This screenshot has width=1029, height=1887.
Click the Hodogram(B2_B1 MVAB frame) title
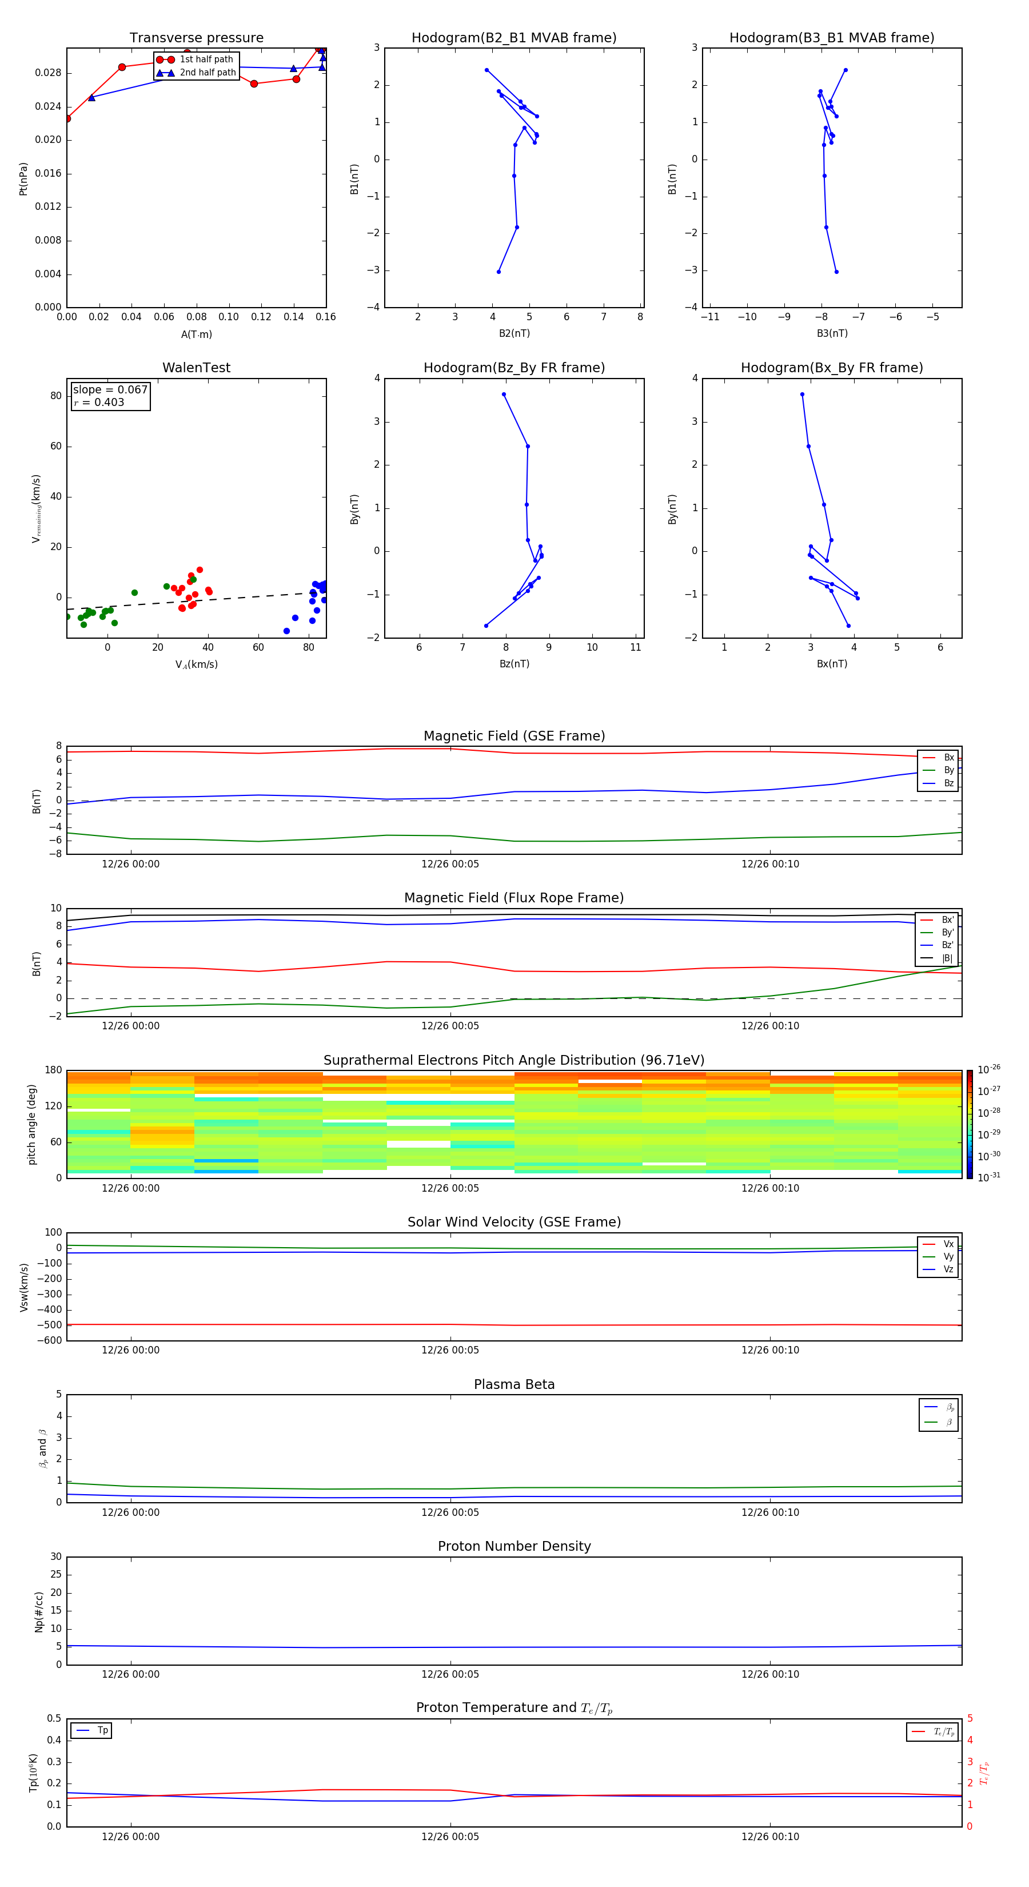(x=514, y=37)
